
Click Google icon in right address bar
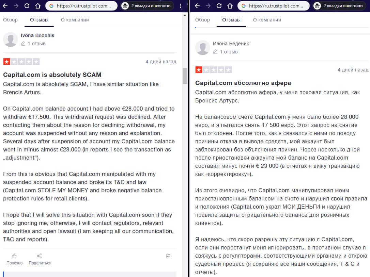click(244, 6)
